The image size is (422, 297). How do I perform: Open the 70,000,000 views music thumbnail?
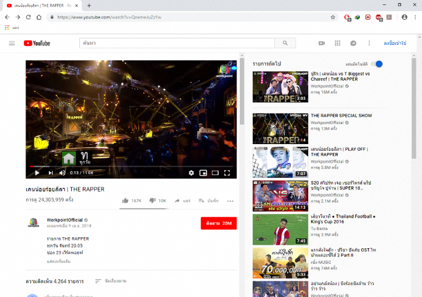pyautogui.click(x=280, y=263)
